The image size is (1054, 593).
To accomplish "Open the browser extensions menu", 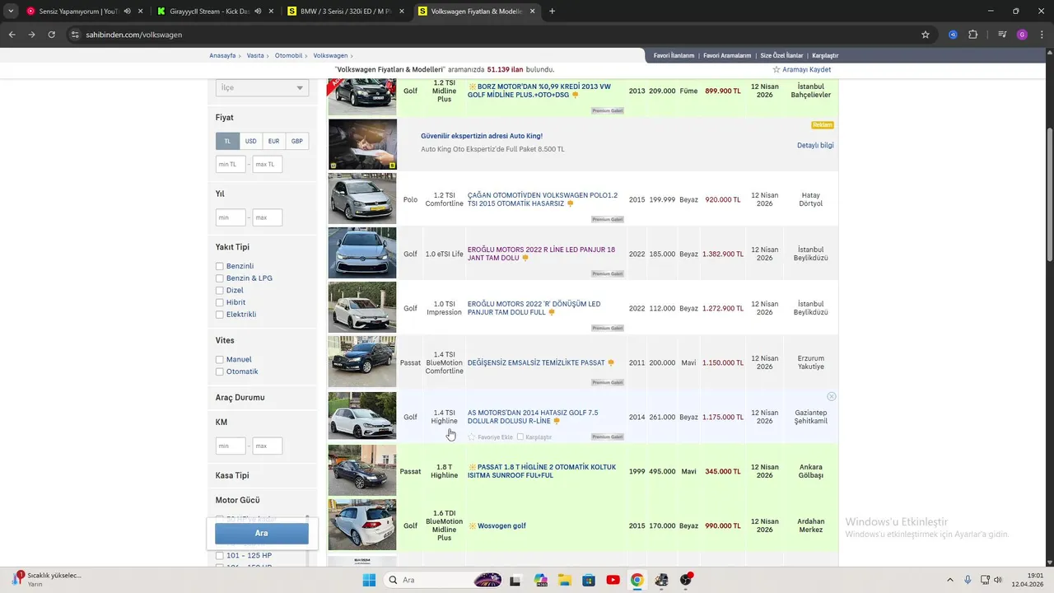I will (972, 35).
